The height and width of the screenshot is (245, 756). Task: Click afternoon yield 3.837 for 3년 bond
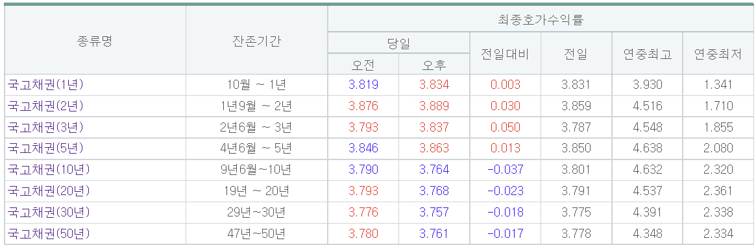click(x=434, y=127)
